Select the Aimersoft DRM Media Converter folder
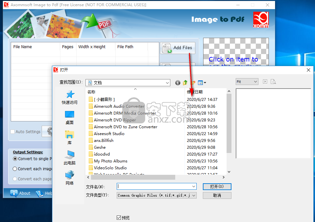The image size is (315, 222). [123, 113]
